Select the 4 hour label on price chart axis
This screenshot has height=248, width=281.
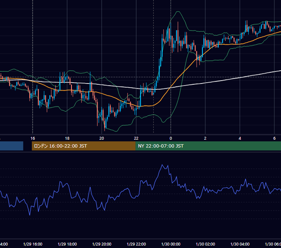(240, 138)
